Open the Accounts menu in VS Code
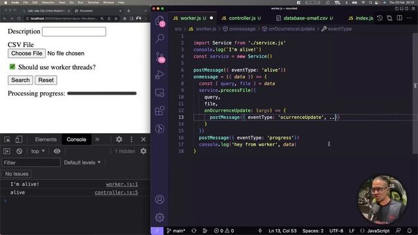The width and height of the screenshot is (418, 235). click(x=159, y=199)
